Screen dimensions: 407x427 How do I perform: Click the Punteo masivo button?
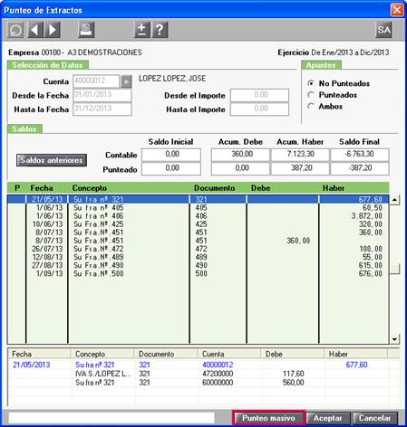tap(268, 418)
